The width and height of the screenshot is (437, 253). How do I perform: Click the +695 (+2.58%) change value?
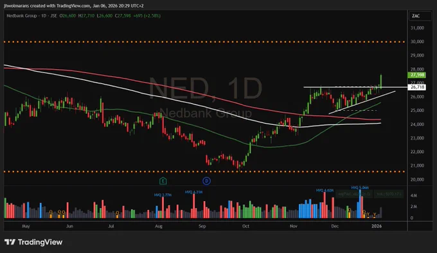(x=147, y=16)
